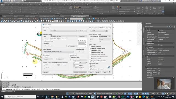Open Qualité dropdown showing Normale
This screenshot has width=176, height=99.
coord(105,39)
